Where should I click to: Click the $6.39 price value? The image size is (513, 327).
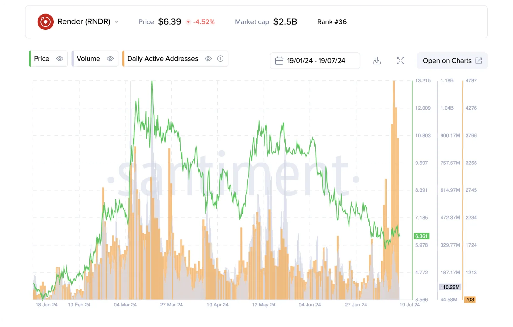pos(170,22)
